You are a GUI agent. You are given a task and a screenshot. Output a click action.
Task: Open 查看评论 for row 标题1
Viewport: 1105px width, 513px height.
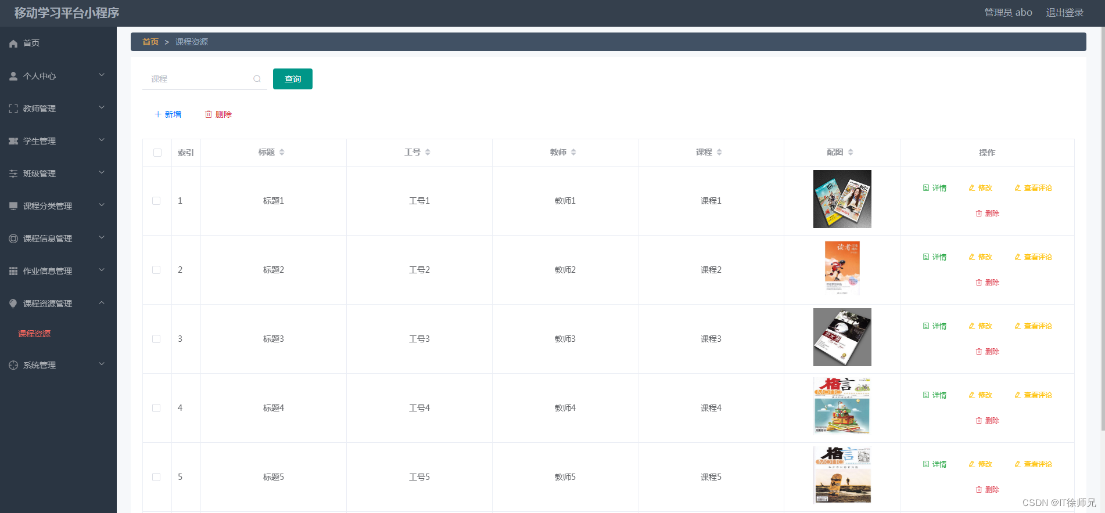tap(1034, 188)
